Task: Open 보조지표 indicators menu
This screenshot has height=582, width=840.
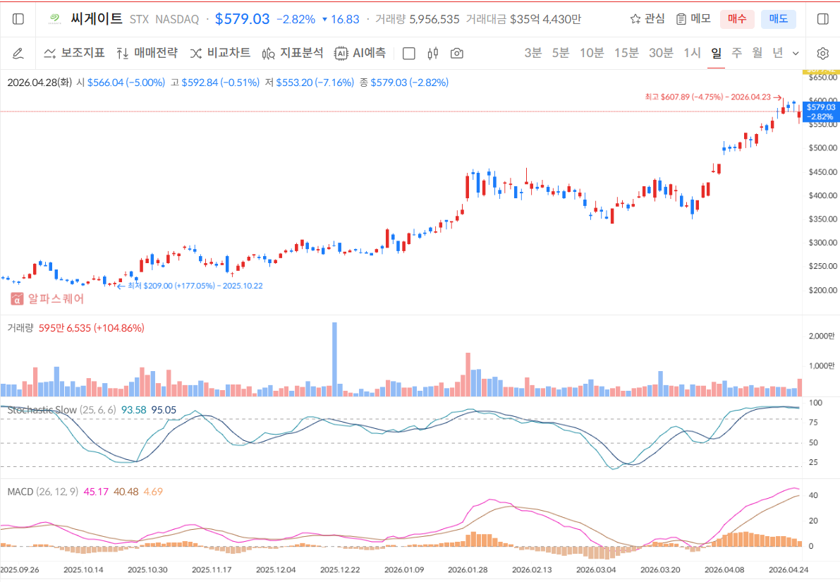Action: tap(74, 53)
